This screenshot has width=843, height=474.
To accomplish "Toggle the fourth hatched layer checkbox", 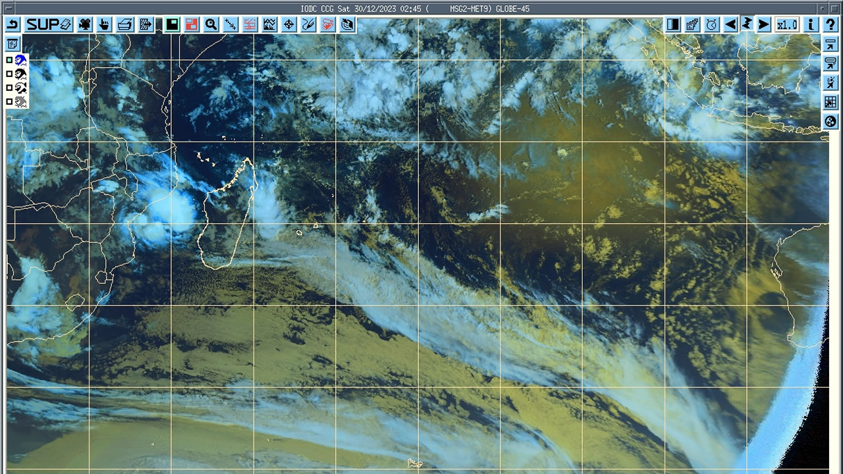I will (x=9, y=101).
